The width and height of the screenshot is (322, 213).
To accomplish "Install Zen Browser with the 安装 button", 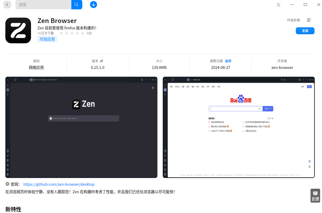I will coord(305,31).
